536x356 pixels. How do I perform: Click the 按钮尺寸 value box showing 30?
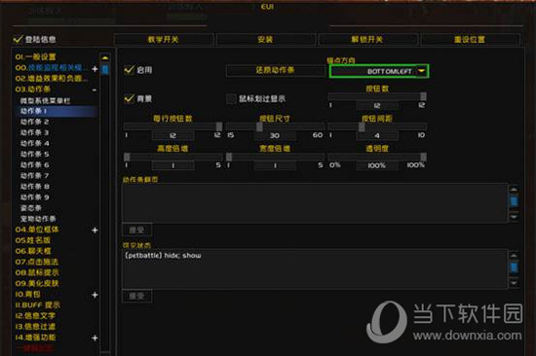coord(275,135)
